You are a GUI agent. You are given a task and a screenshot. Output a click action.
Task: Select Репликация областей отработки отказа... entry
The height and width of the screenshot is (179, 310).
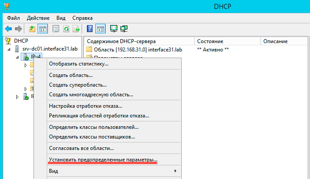[x=114, y=116]
